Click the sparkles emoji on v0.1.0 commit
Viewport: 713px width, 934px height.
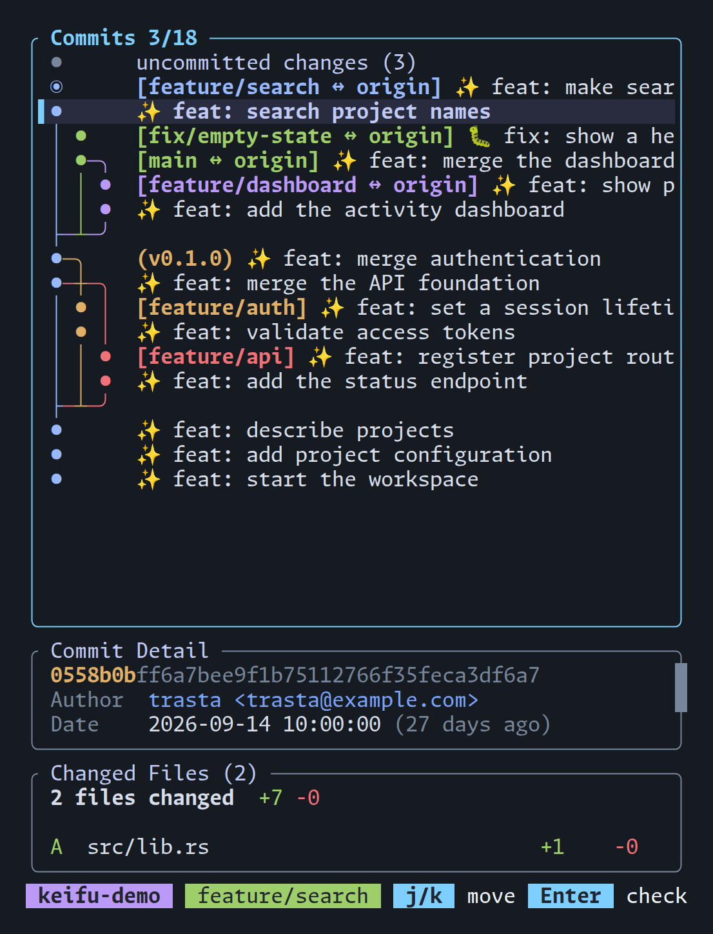point(259,259)
